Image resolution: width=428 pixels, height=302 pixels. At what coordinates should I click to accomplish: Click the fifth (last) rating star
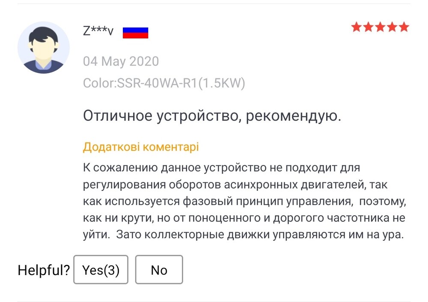coord(404,28)
